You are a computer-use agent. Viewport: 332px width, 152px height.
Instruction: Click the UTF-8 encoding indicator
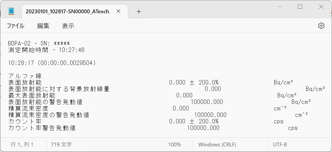click(x=280, y=145)
